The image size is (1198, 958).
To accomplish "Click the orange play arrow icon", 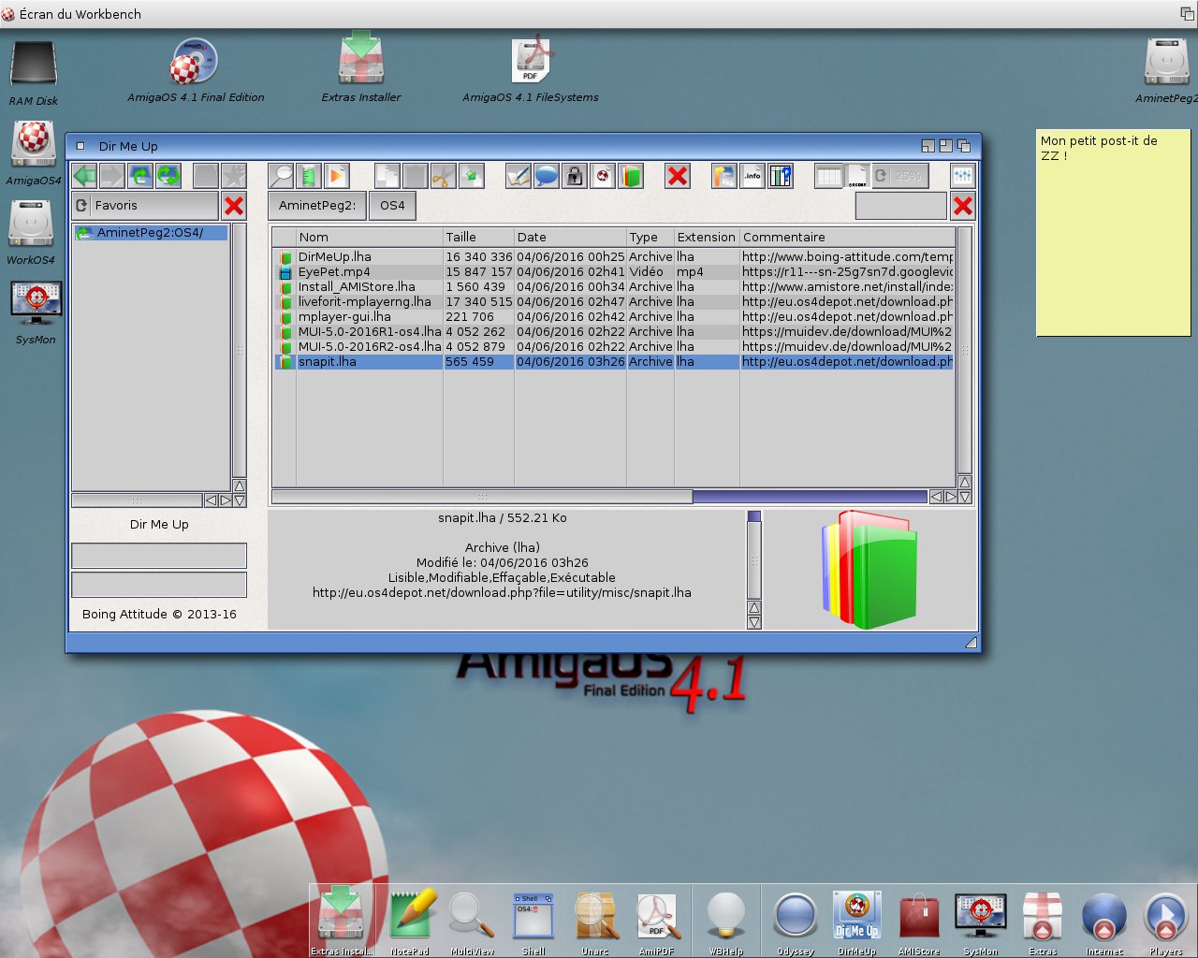I will click(337, 176).
